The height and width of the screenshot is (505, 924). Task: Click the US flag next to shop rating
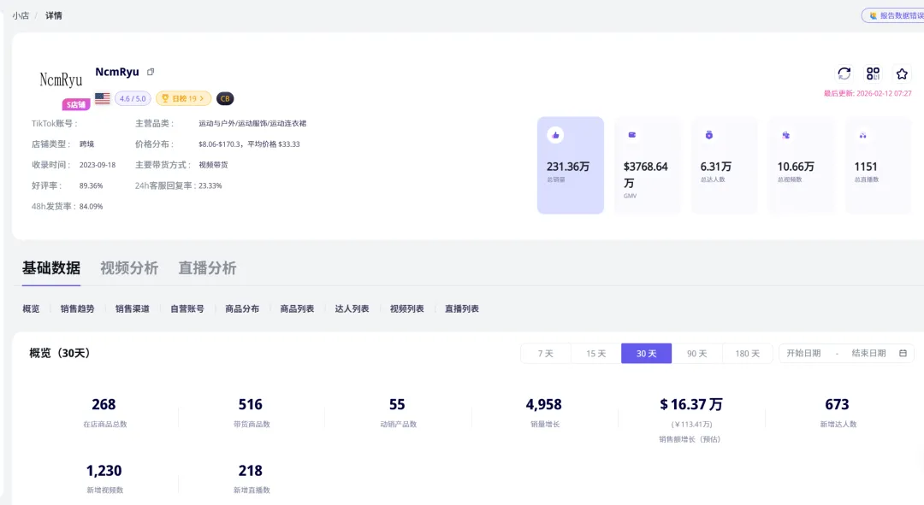[103, 98]
